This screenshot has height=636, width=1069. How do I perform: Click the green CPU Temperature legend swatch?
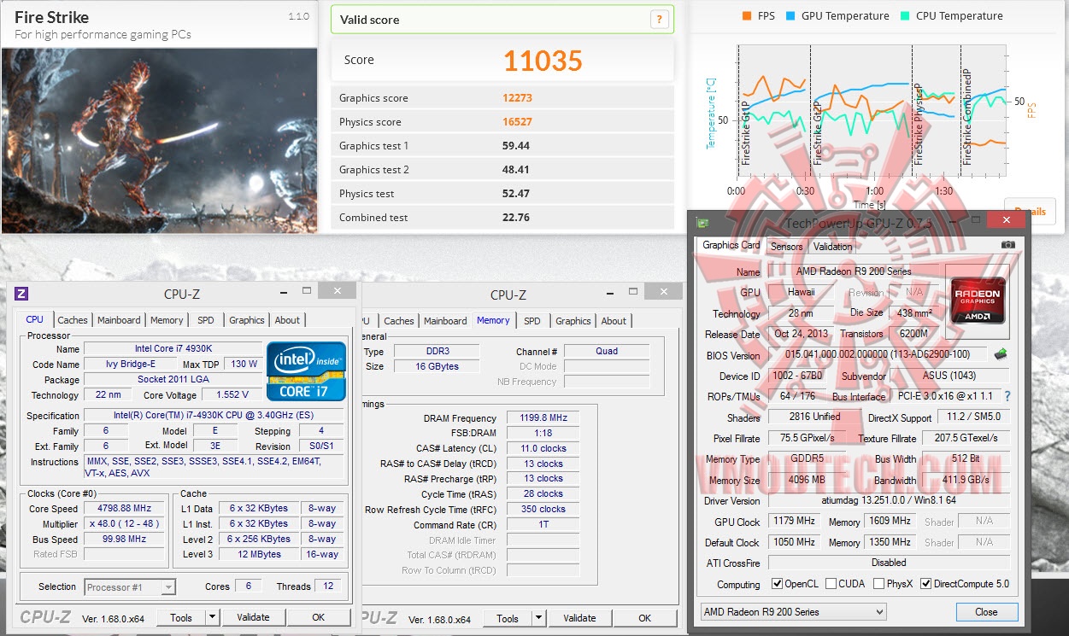coord(906,16)
